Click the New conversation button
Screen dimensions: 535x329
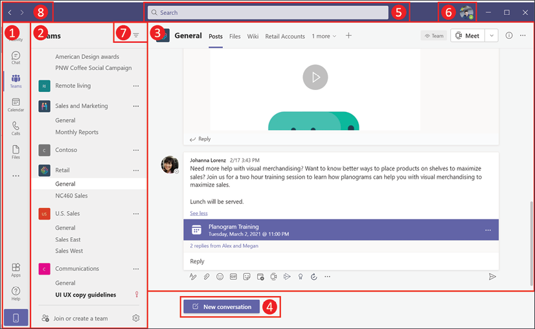[x=222, y=306]
